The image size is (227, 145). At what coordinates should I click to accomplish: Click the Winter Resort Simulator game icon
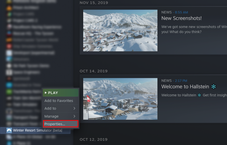point(9,130)
